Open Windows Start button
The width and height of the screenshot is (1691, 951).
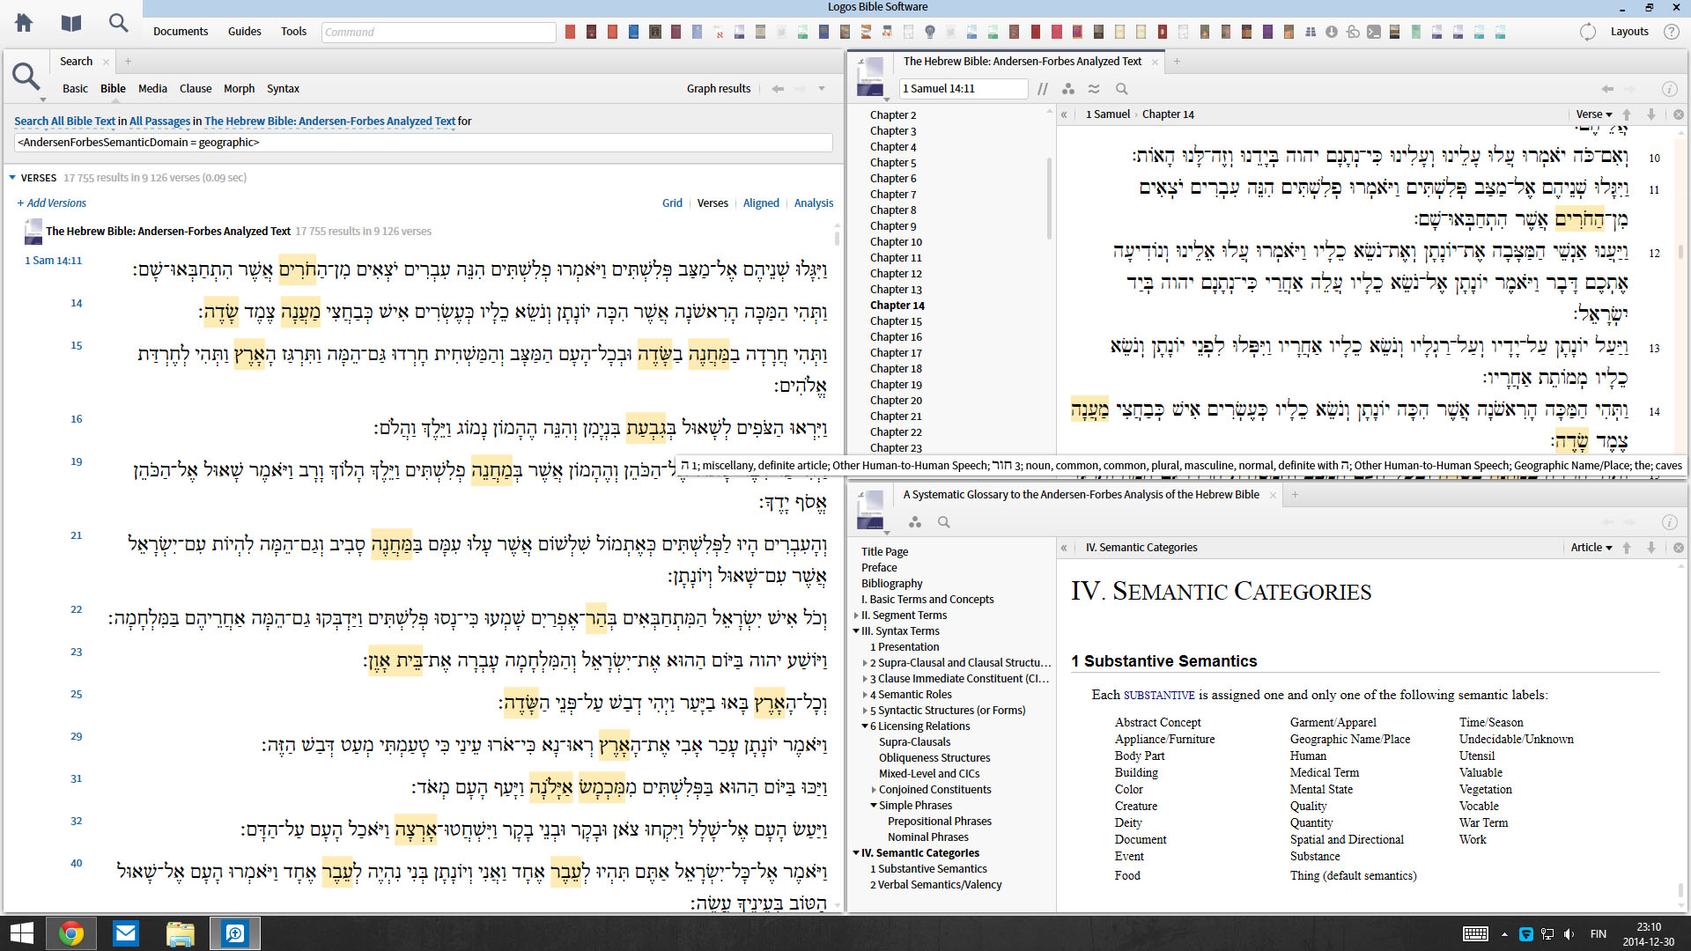[x=21, y=933]
